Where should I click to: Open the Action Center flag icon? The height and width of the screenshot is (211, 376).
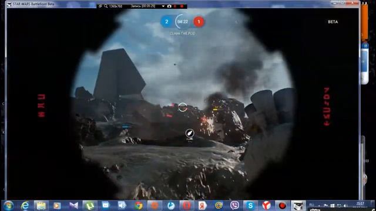click(325, 206)
